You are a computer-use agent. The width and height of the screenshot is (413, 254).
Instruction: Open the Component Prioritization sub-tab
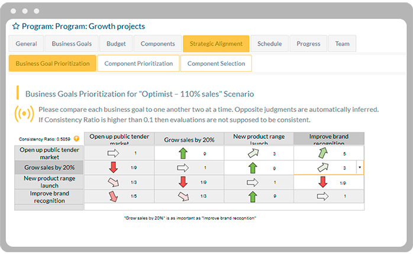click(x=138, y=63)
